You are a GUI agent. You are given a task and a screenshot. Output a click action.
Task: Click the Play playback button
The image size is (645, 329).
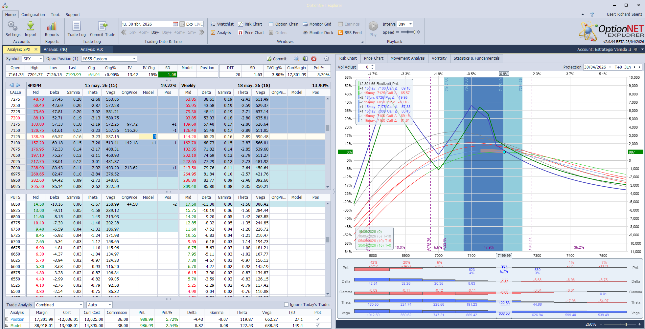[373, 29]
